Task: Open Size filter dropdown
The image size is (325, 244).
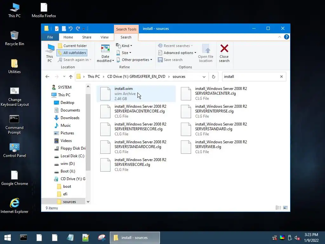Action: click(x=123, y=53)
